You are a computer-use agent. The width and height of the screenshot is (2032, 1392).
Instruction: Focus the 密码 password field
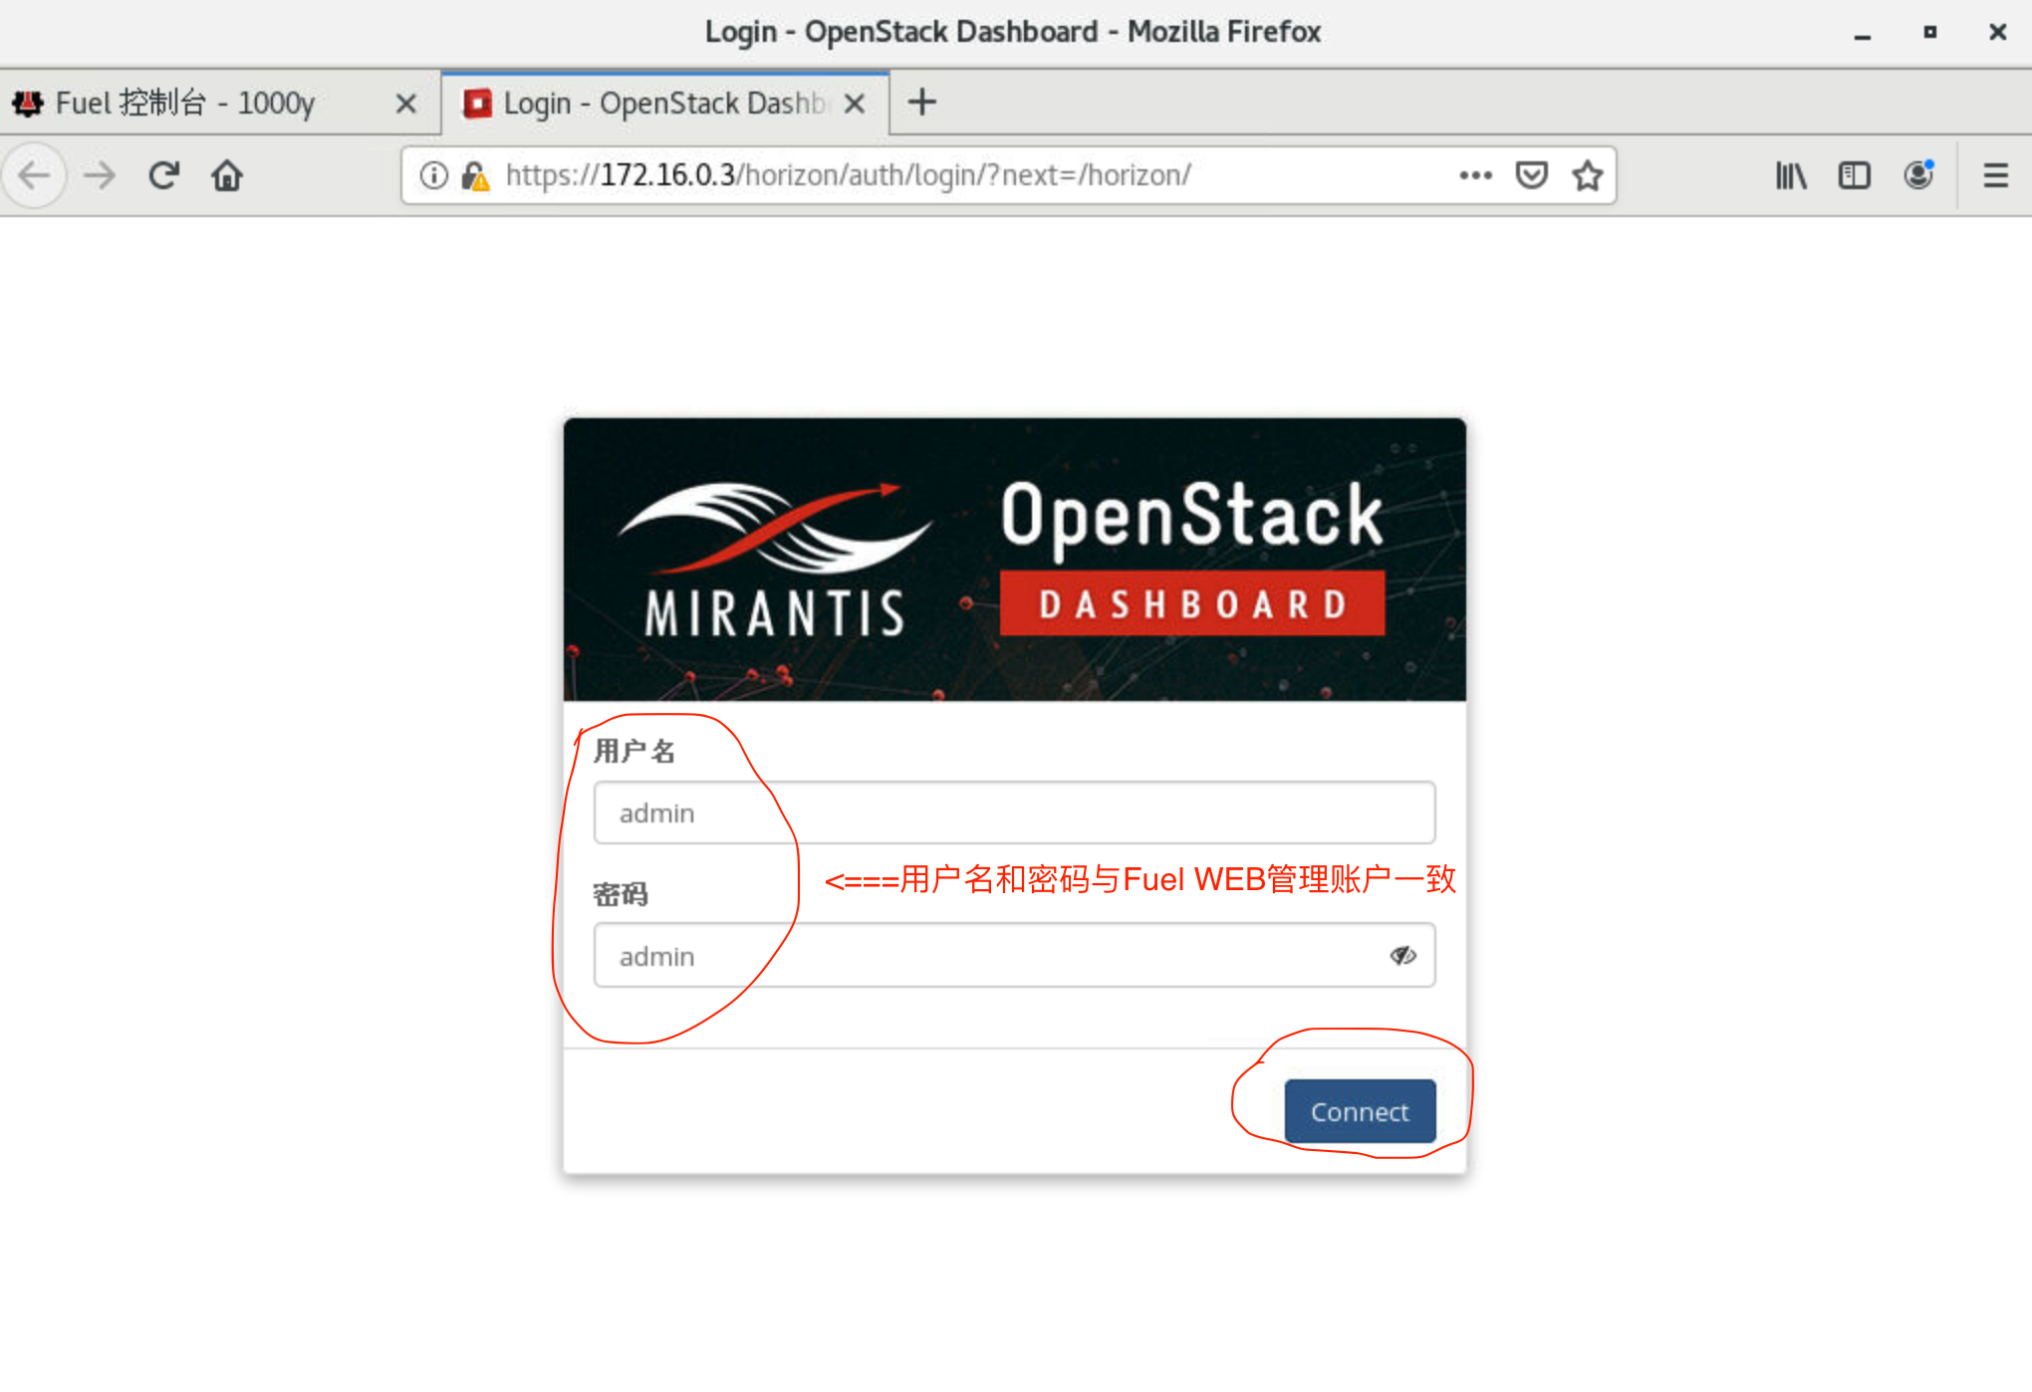pyautogui.click(x=1014, y=956)
